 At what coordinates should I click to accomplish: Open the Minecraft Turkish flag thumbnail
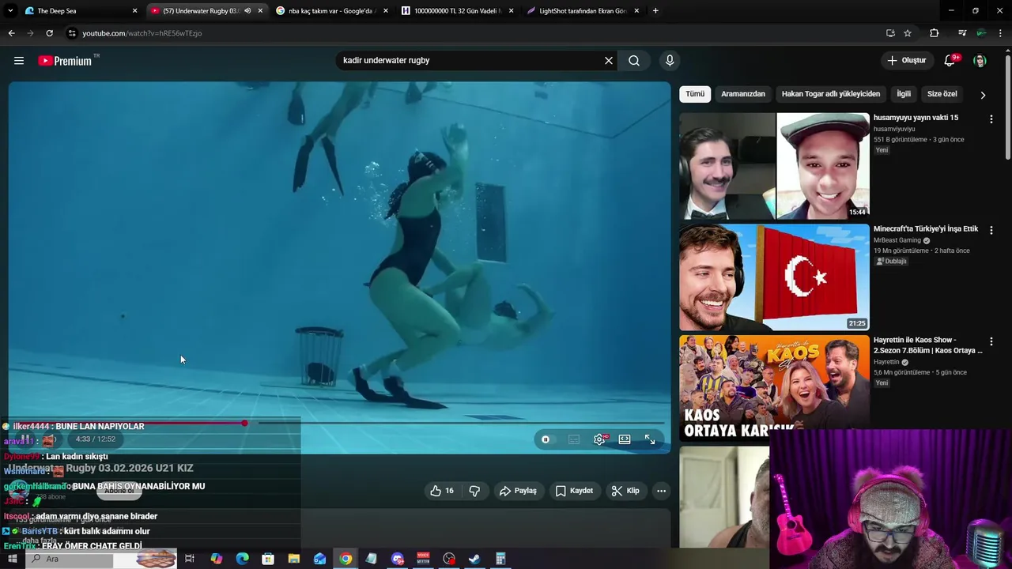[x=774, y=277]
